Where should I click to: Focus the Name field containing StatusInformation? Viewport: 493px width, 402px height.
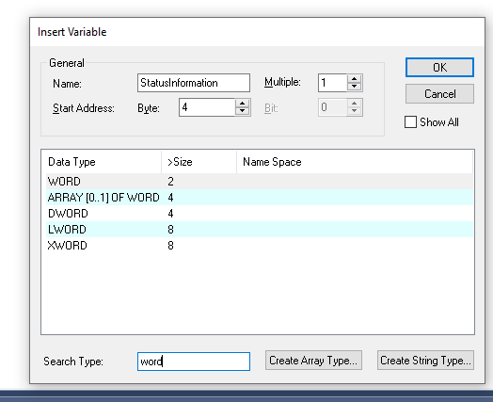[x=194, y=83]
